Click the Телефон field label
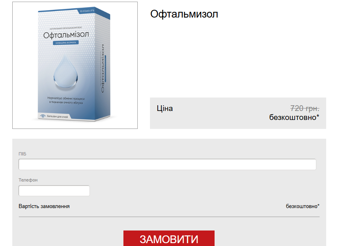 point(28,180)
